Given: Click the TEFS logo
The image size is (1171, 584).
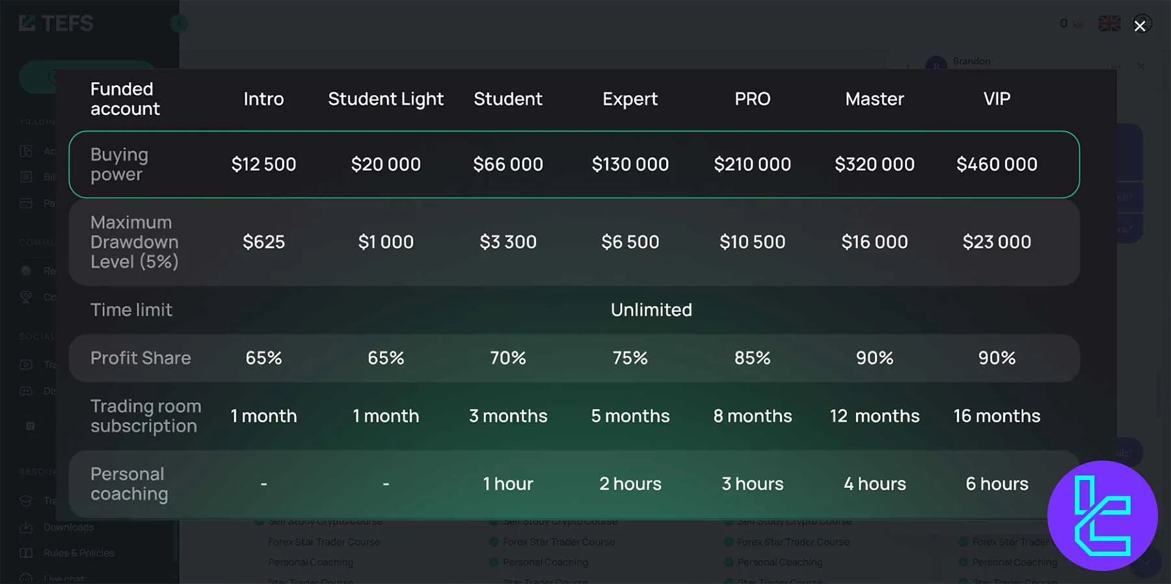Looking at the screenshot, I should [55, 23].
